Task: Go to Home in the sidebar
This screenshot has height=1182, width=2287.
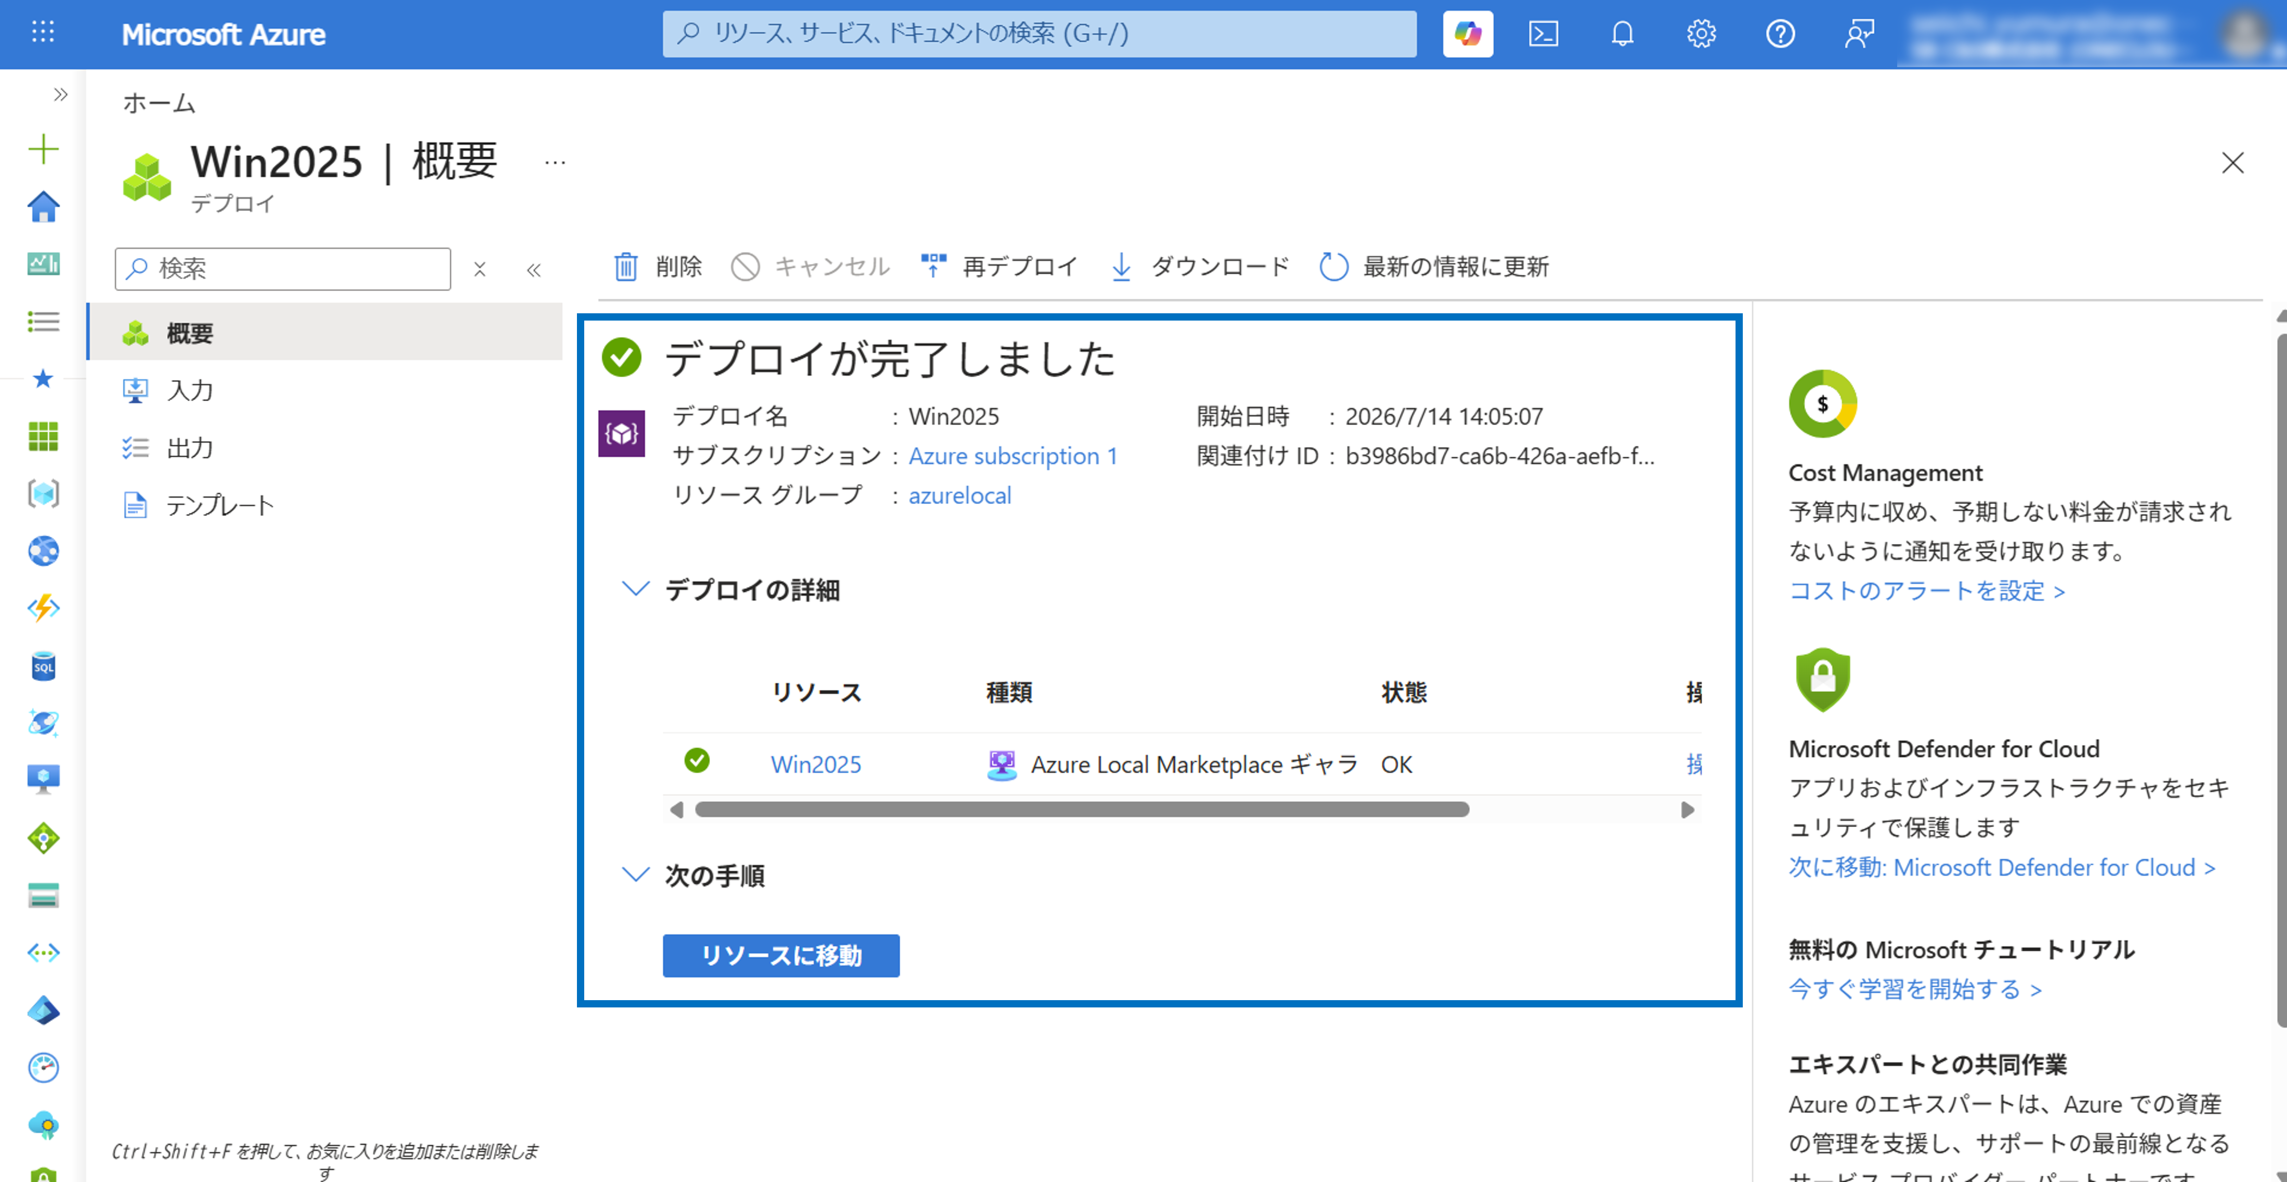Action: 43,207
